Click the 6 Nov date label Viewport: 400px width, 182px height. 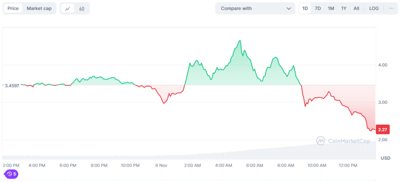pyautogui.click(x=161, y=166)
